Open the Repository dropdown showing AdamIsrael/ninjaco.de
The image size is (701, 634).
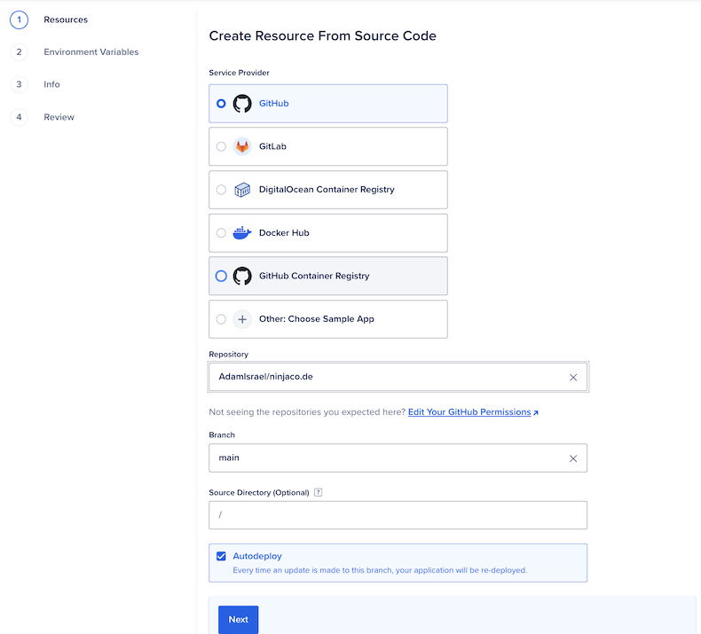[398, 377]
